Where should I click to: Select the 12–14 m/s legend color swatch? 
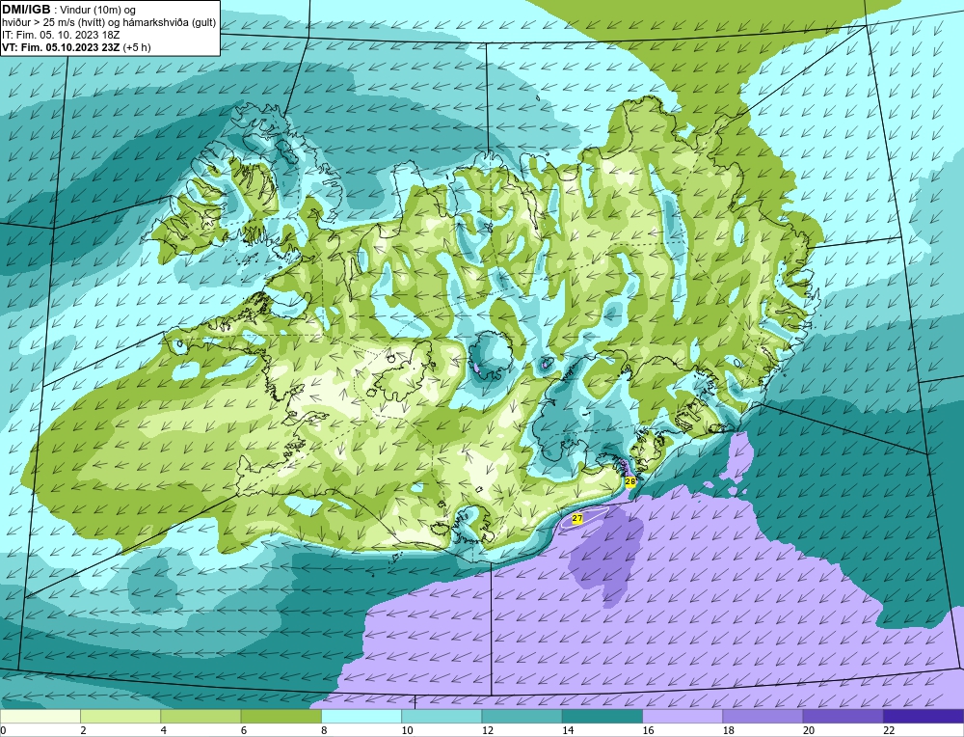pos(522,717)
